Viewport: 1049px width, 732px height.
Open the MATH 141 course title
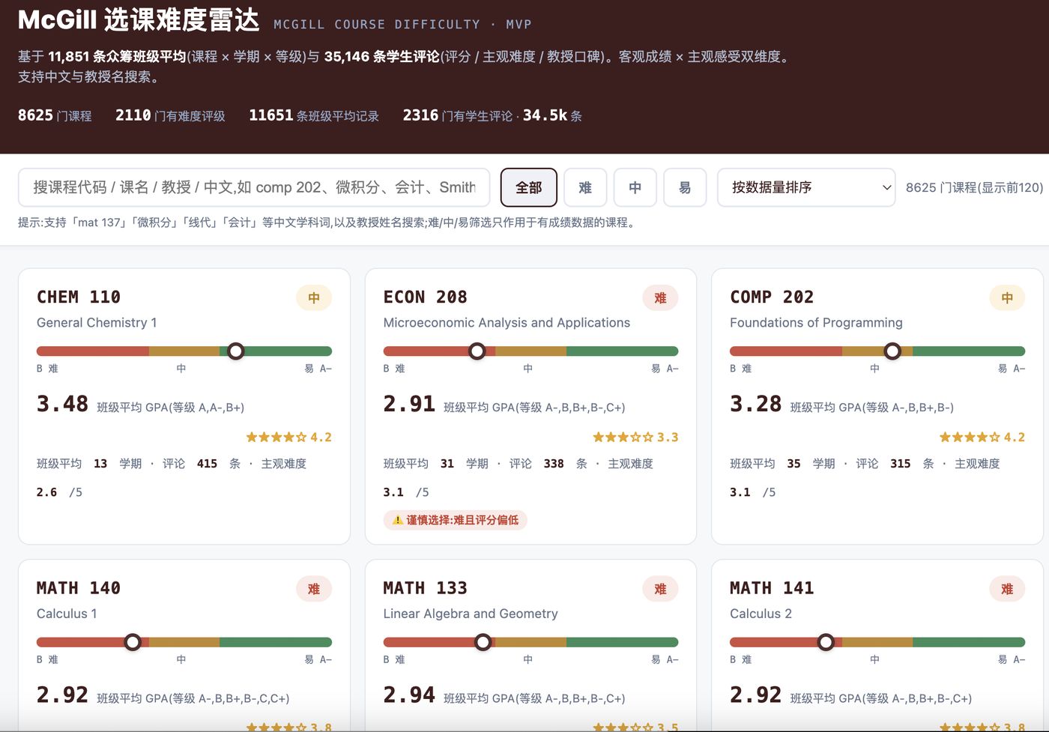point(772,588)
